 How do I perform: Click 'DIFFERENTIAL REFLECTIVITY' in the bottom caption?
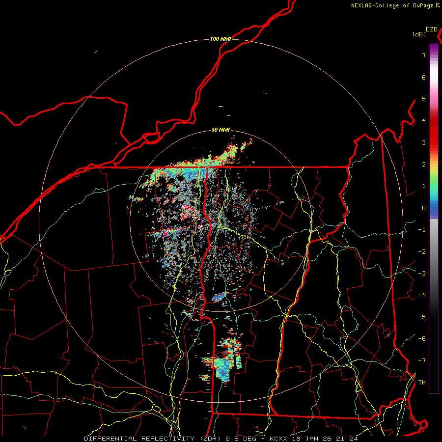pyautogui.click(x=139, y=439)
